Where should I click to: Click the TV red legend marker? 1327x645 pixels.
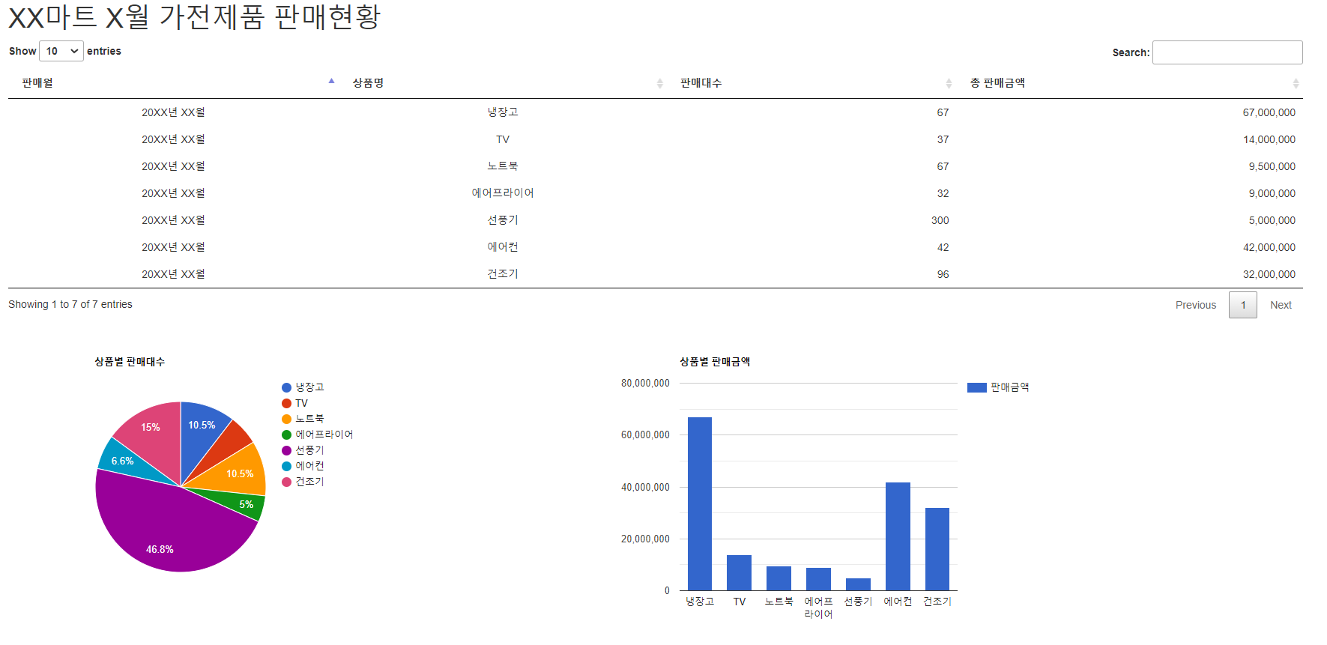[286, 403]
